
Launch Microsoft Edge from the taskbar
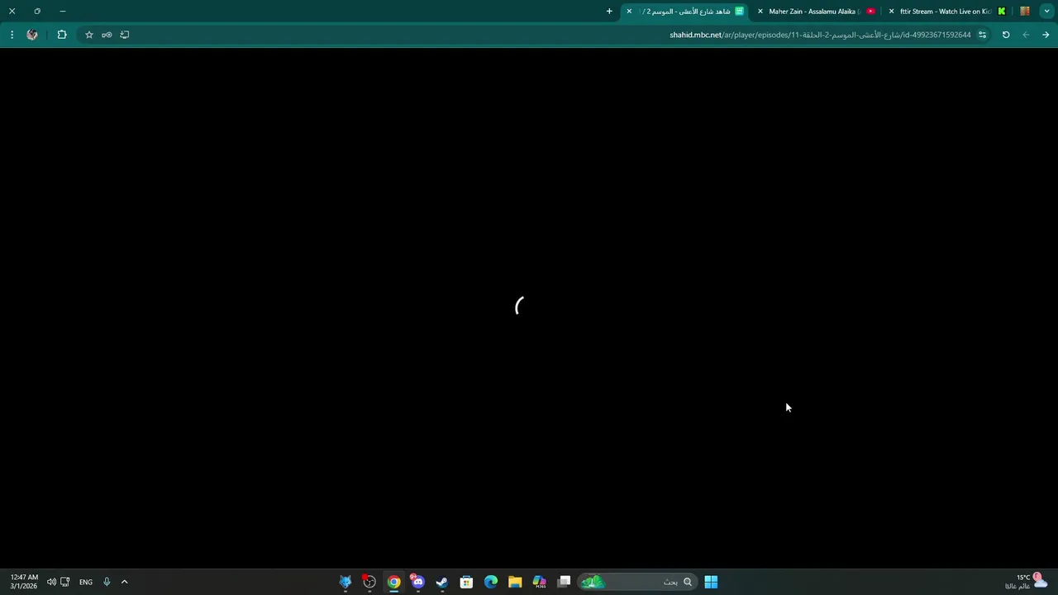pos(491,582)
